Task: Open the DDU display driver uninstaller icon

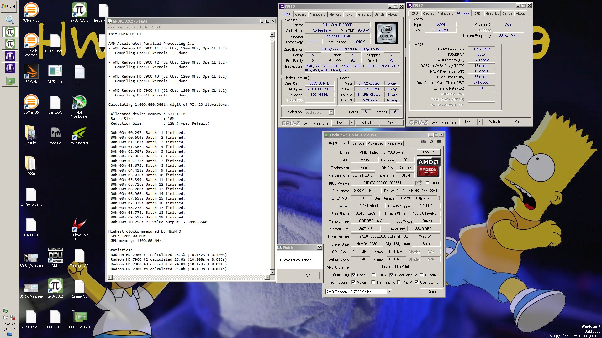Action: pos(55,258)
